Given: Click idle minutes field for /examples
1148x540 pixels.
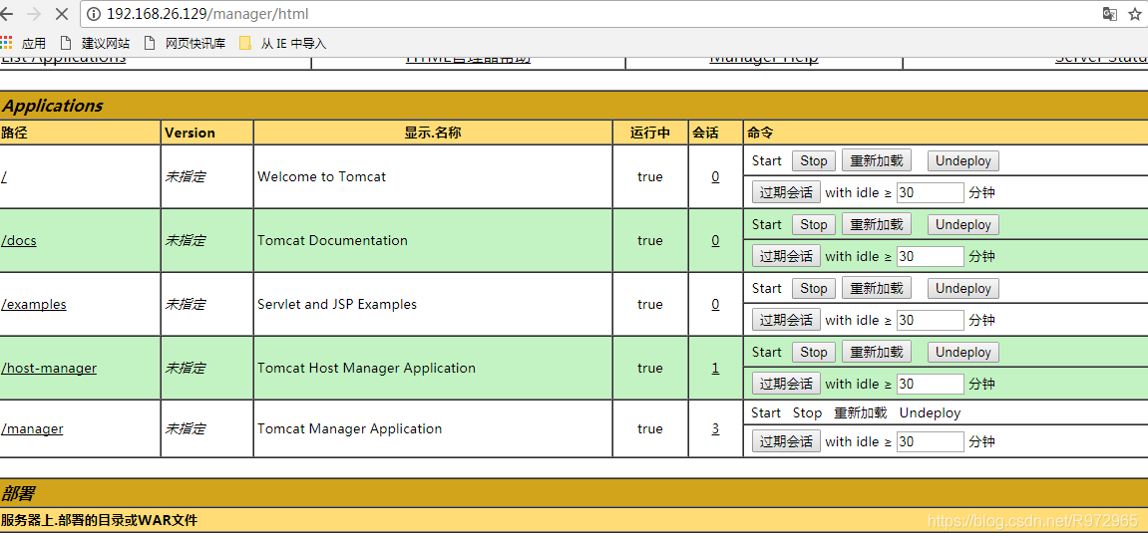Looking at the screenshot, I should tap(930, 321).
